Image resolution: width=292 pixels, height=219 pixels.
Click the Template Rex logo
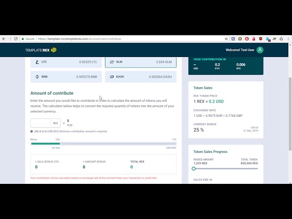pyautogui.click(x=41, y=50)
